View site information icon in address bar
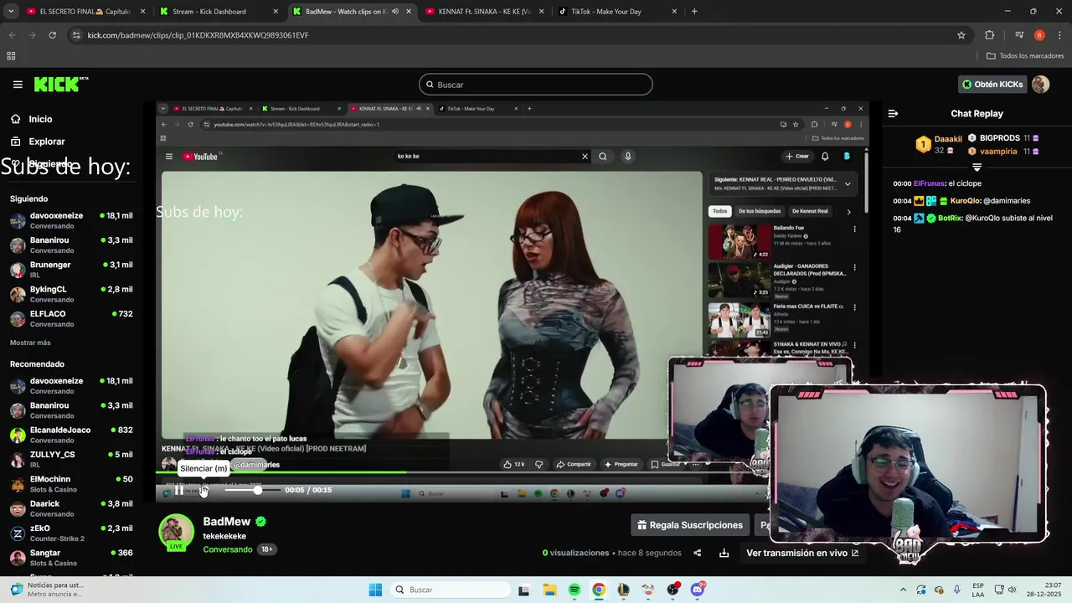The image size is (1072, 603). coord(76,35)
